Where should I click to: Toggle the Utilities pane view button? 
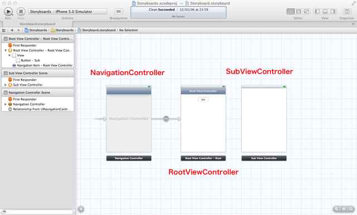pos(333,11)
